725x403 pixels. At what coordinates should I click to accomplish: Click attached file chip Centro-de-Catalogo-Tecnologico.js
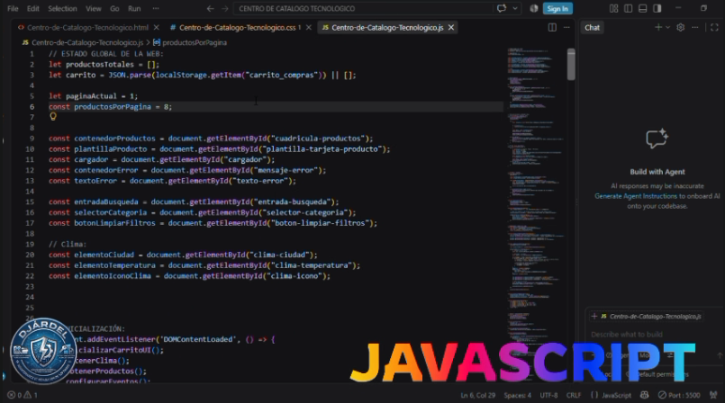[x=651, y=317]
